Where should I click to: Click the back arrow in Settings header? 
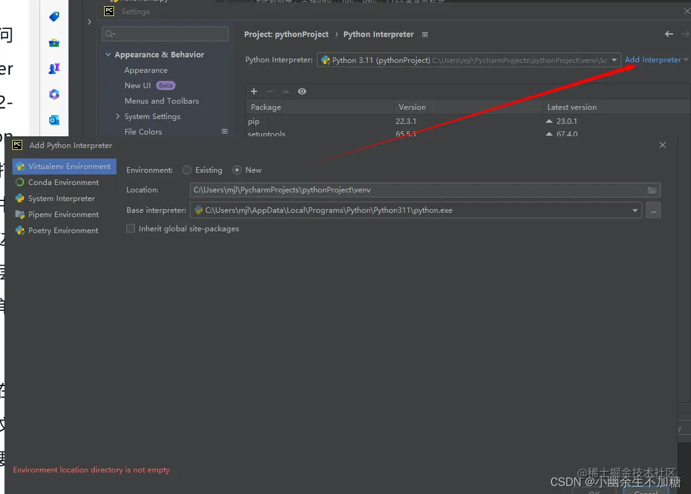(669, 34)
